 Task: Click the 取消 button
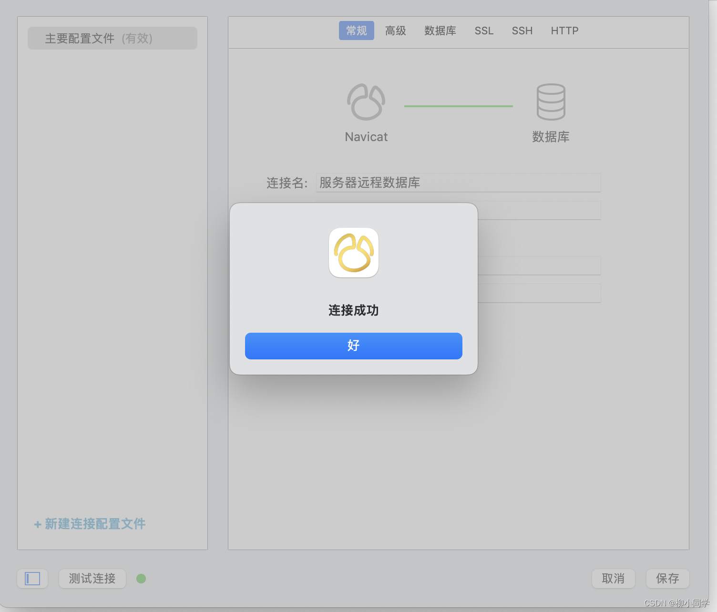(x=614, y=579)
